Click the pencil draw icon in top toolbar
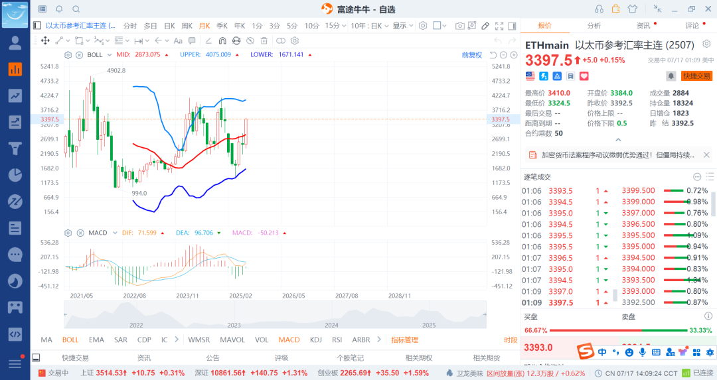Image resolution: width=717 pixels, height=380 pixels. [485, 26]
